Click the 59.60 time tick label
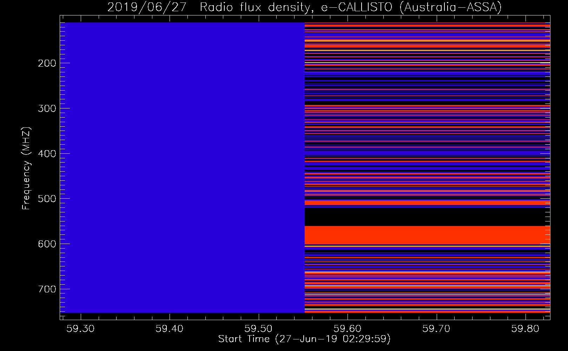The image size is (568, 351). pyautogui.click(x=348, y=329)
